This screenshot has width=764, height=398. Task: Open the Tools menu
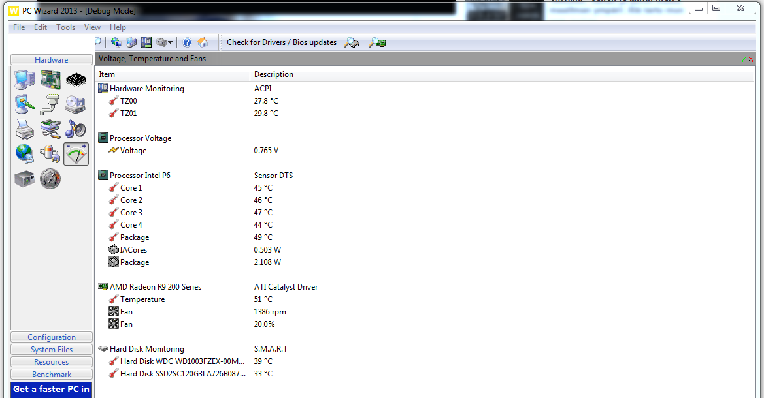tap(66, 27)
